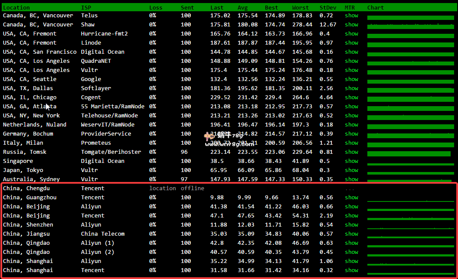
Task: Click show link for China Telecom Jiangsu
Action: (351, 234)
